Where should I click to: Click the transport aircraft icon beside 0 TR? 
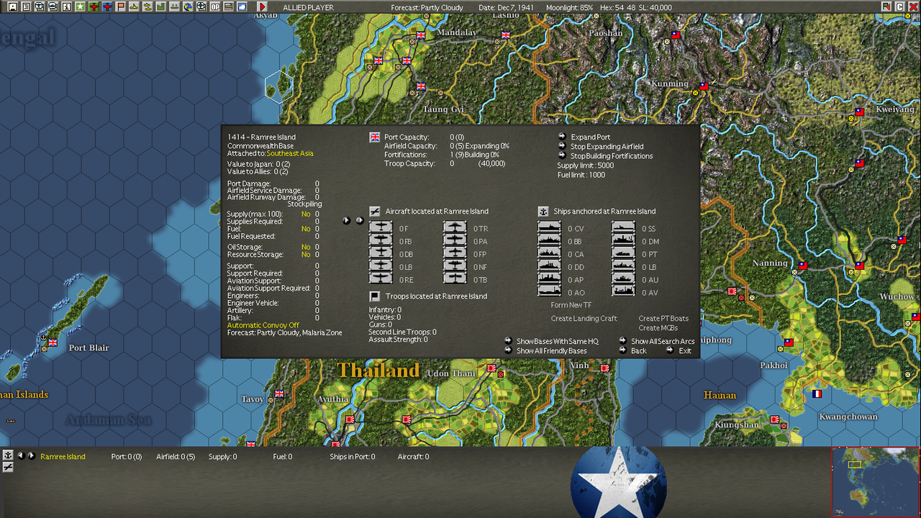pyautogui.click(x=455, y=228)
